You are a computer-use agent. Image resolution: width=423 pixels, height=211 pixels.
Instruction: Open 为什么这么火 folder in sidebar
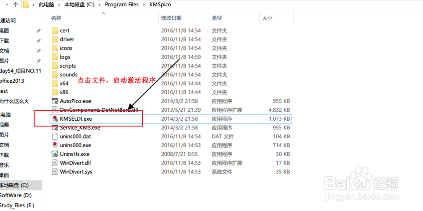tap(14, 101)
